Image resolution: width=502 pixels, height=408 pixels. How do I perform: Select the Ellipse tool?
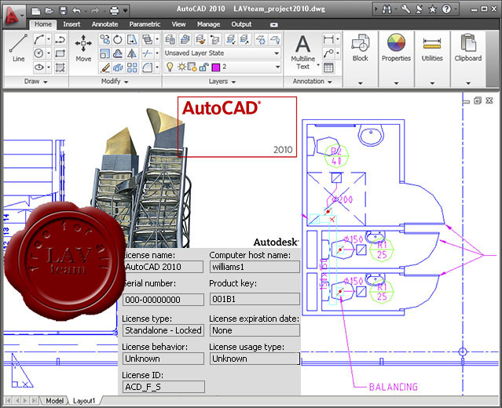[x=38, y=67]
